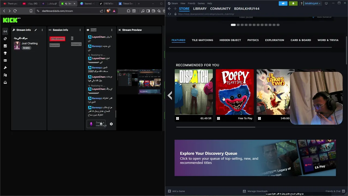
Task: Expand the bdralkhrjy44 account dropdown
Action: [x=313, y=4]
